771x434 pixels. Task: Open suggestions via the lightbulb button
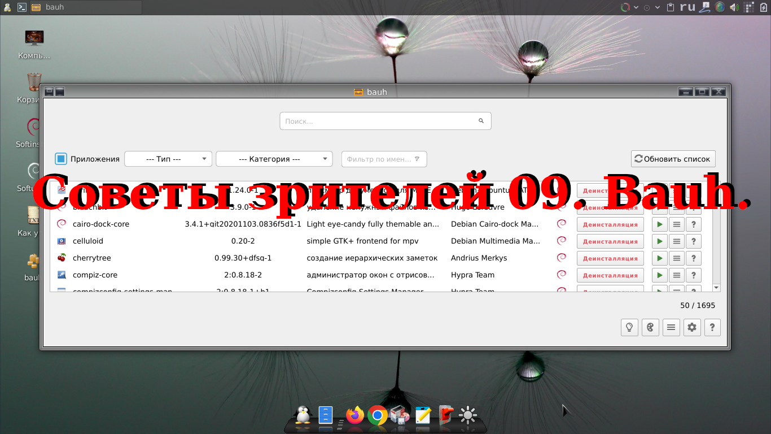pos(629,327)
